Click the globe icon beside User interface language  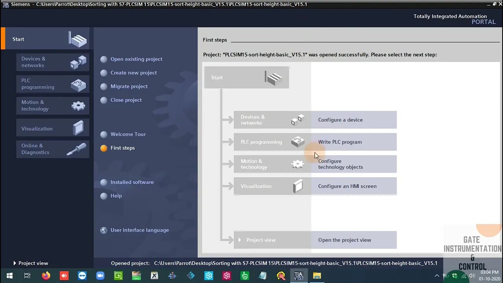[104, 230]
